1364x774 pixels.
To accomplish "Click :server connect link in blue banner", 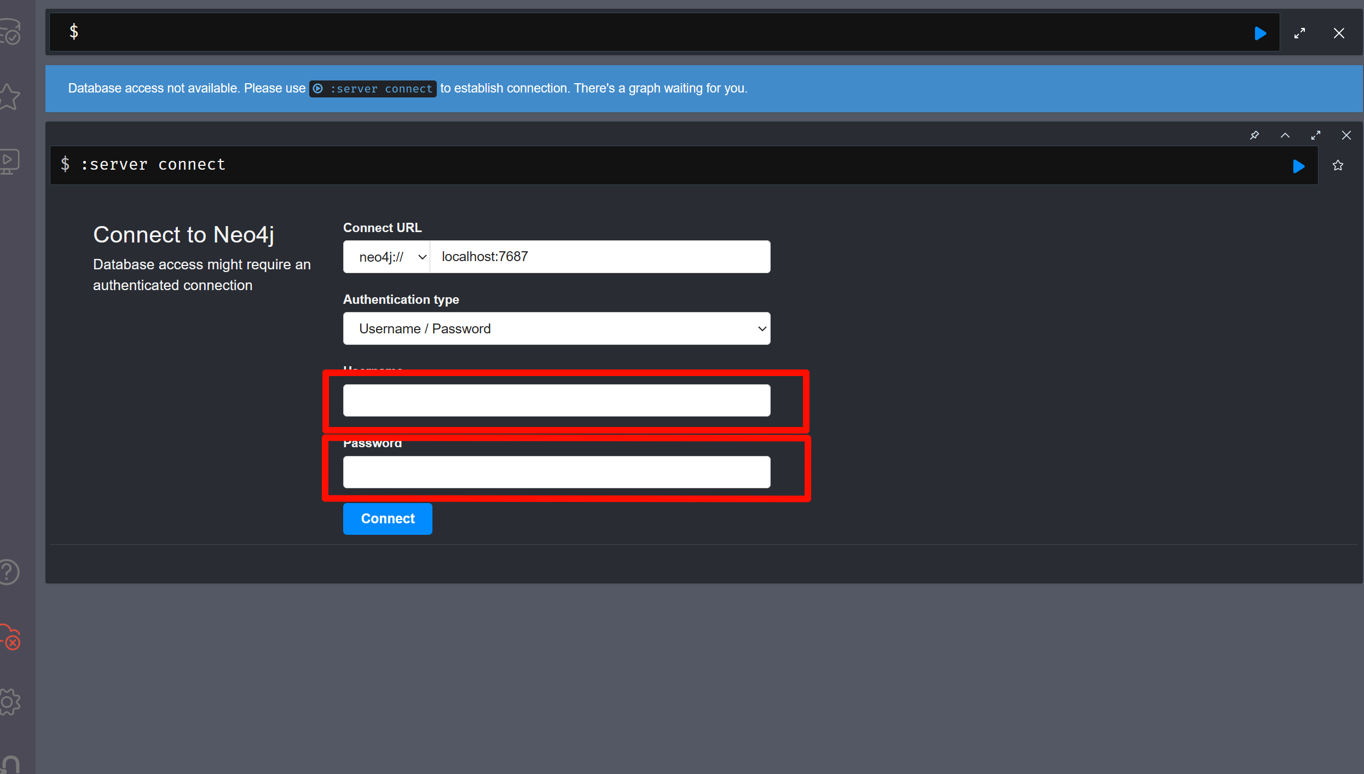I will 373,89.
